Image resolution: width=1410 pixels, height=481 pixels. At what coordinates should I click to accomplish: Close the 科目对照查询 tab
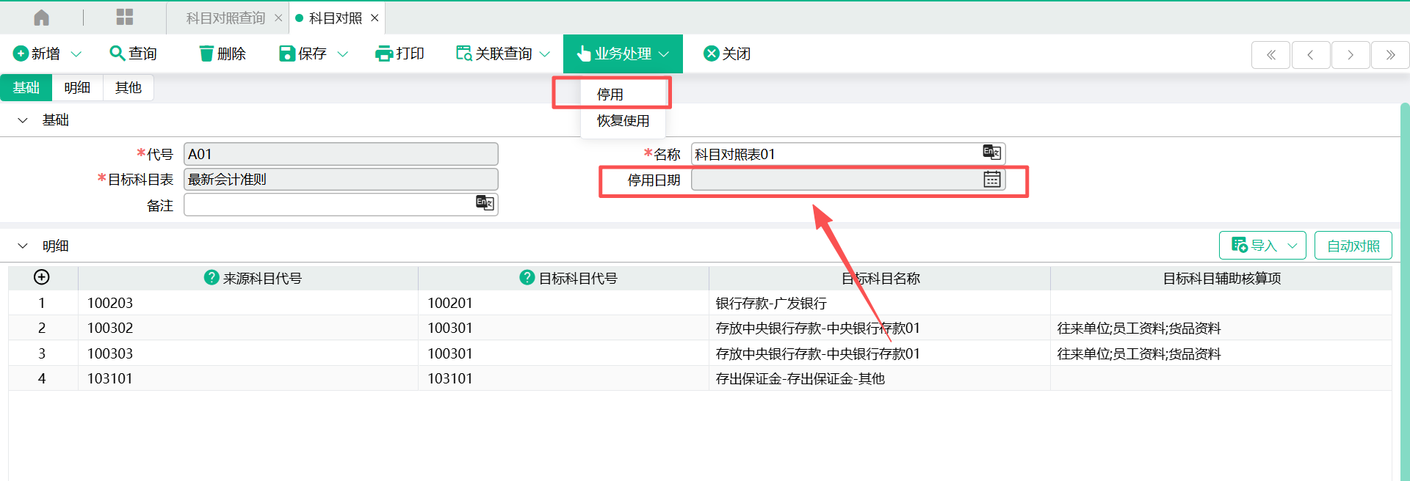point(278,18)
